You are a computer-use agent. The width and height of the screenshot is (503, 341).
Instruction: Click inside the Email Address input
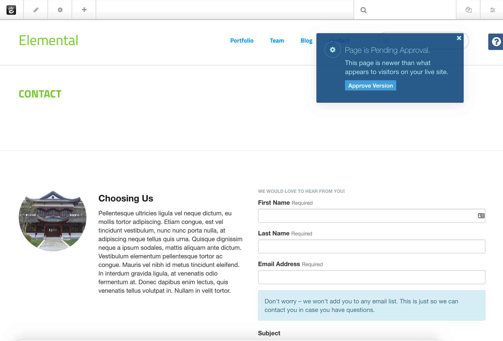[x=359, y=277]
